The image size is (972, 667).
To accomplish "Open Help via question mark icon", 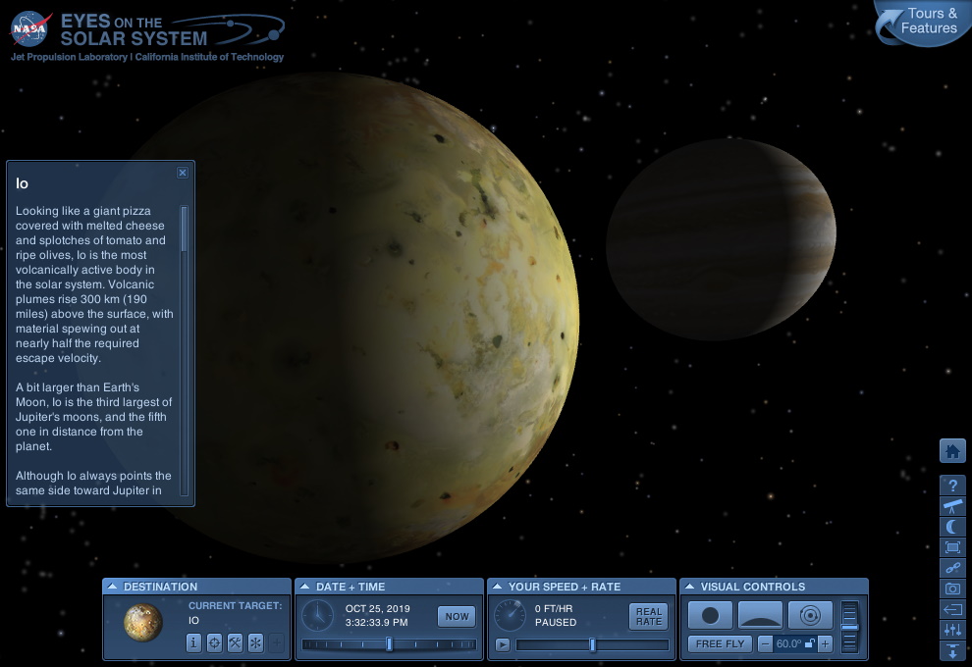I will (x=952, y=486).
